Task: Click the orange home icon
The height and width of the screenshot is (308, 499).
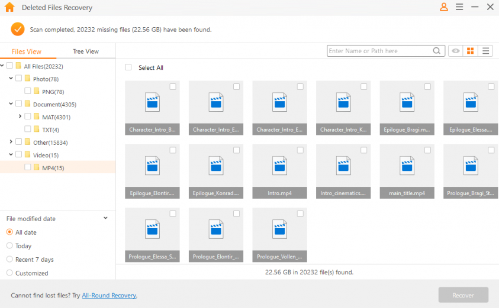Action: tap(9, 8)
